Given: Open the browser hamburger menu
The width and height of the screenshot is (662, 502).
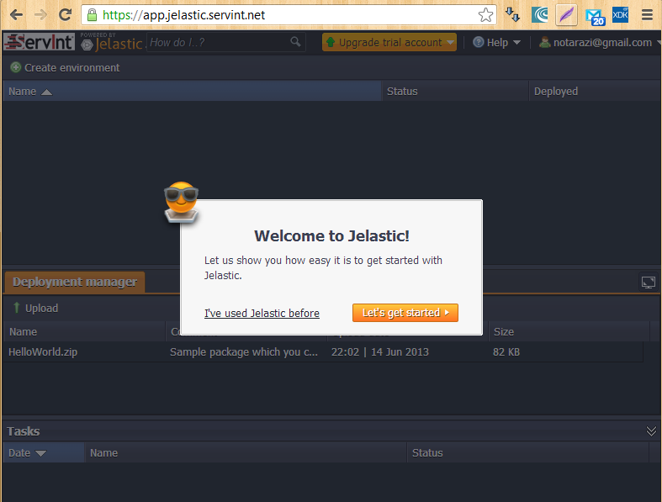Looking at the screenshot, I should (647, 15).
